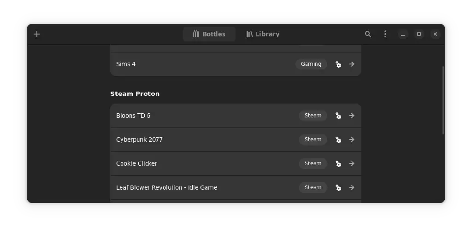This screenshot has height=232, width=472.
Task: Click gear icon on Cyberpunk 2077 row
Action: coord(338,140)
